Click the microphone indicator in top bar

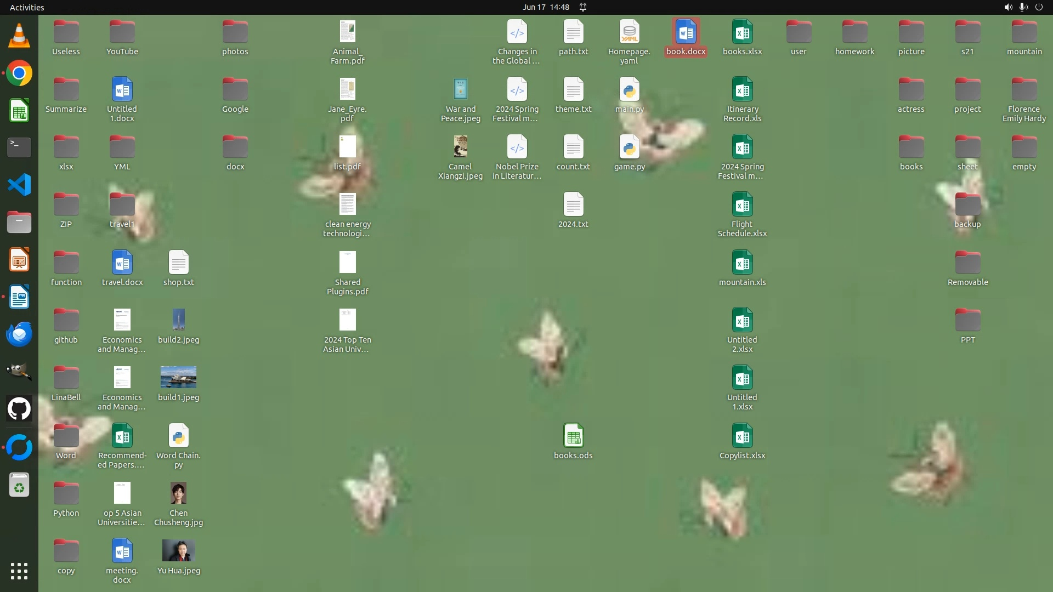pyautogui.click(x=1023, y=7)
